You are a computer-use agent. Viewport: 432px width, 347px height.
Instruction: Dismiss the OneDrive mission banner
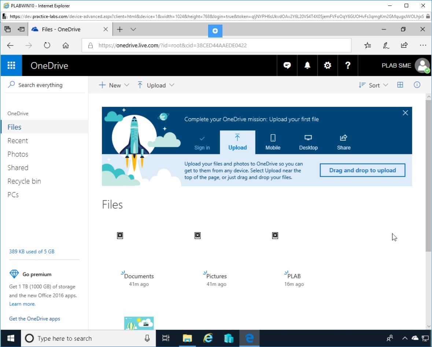click(x=405, y=113)
